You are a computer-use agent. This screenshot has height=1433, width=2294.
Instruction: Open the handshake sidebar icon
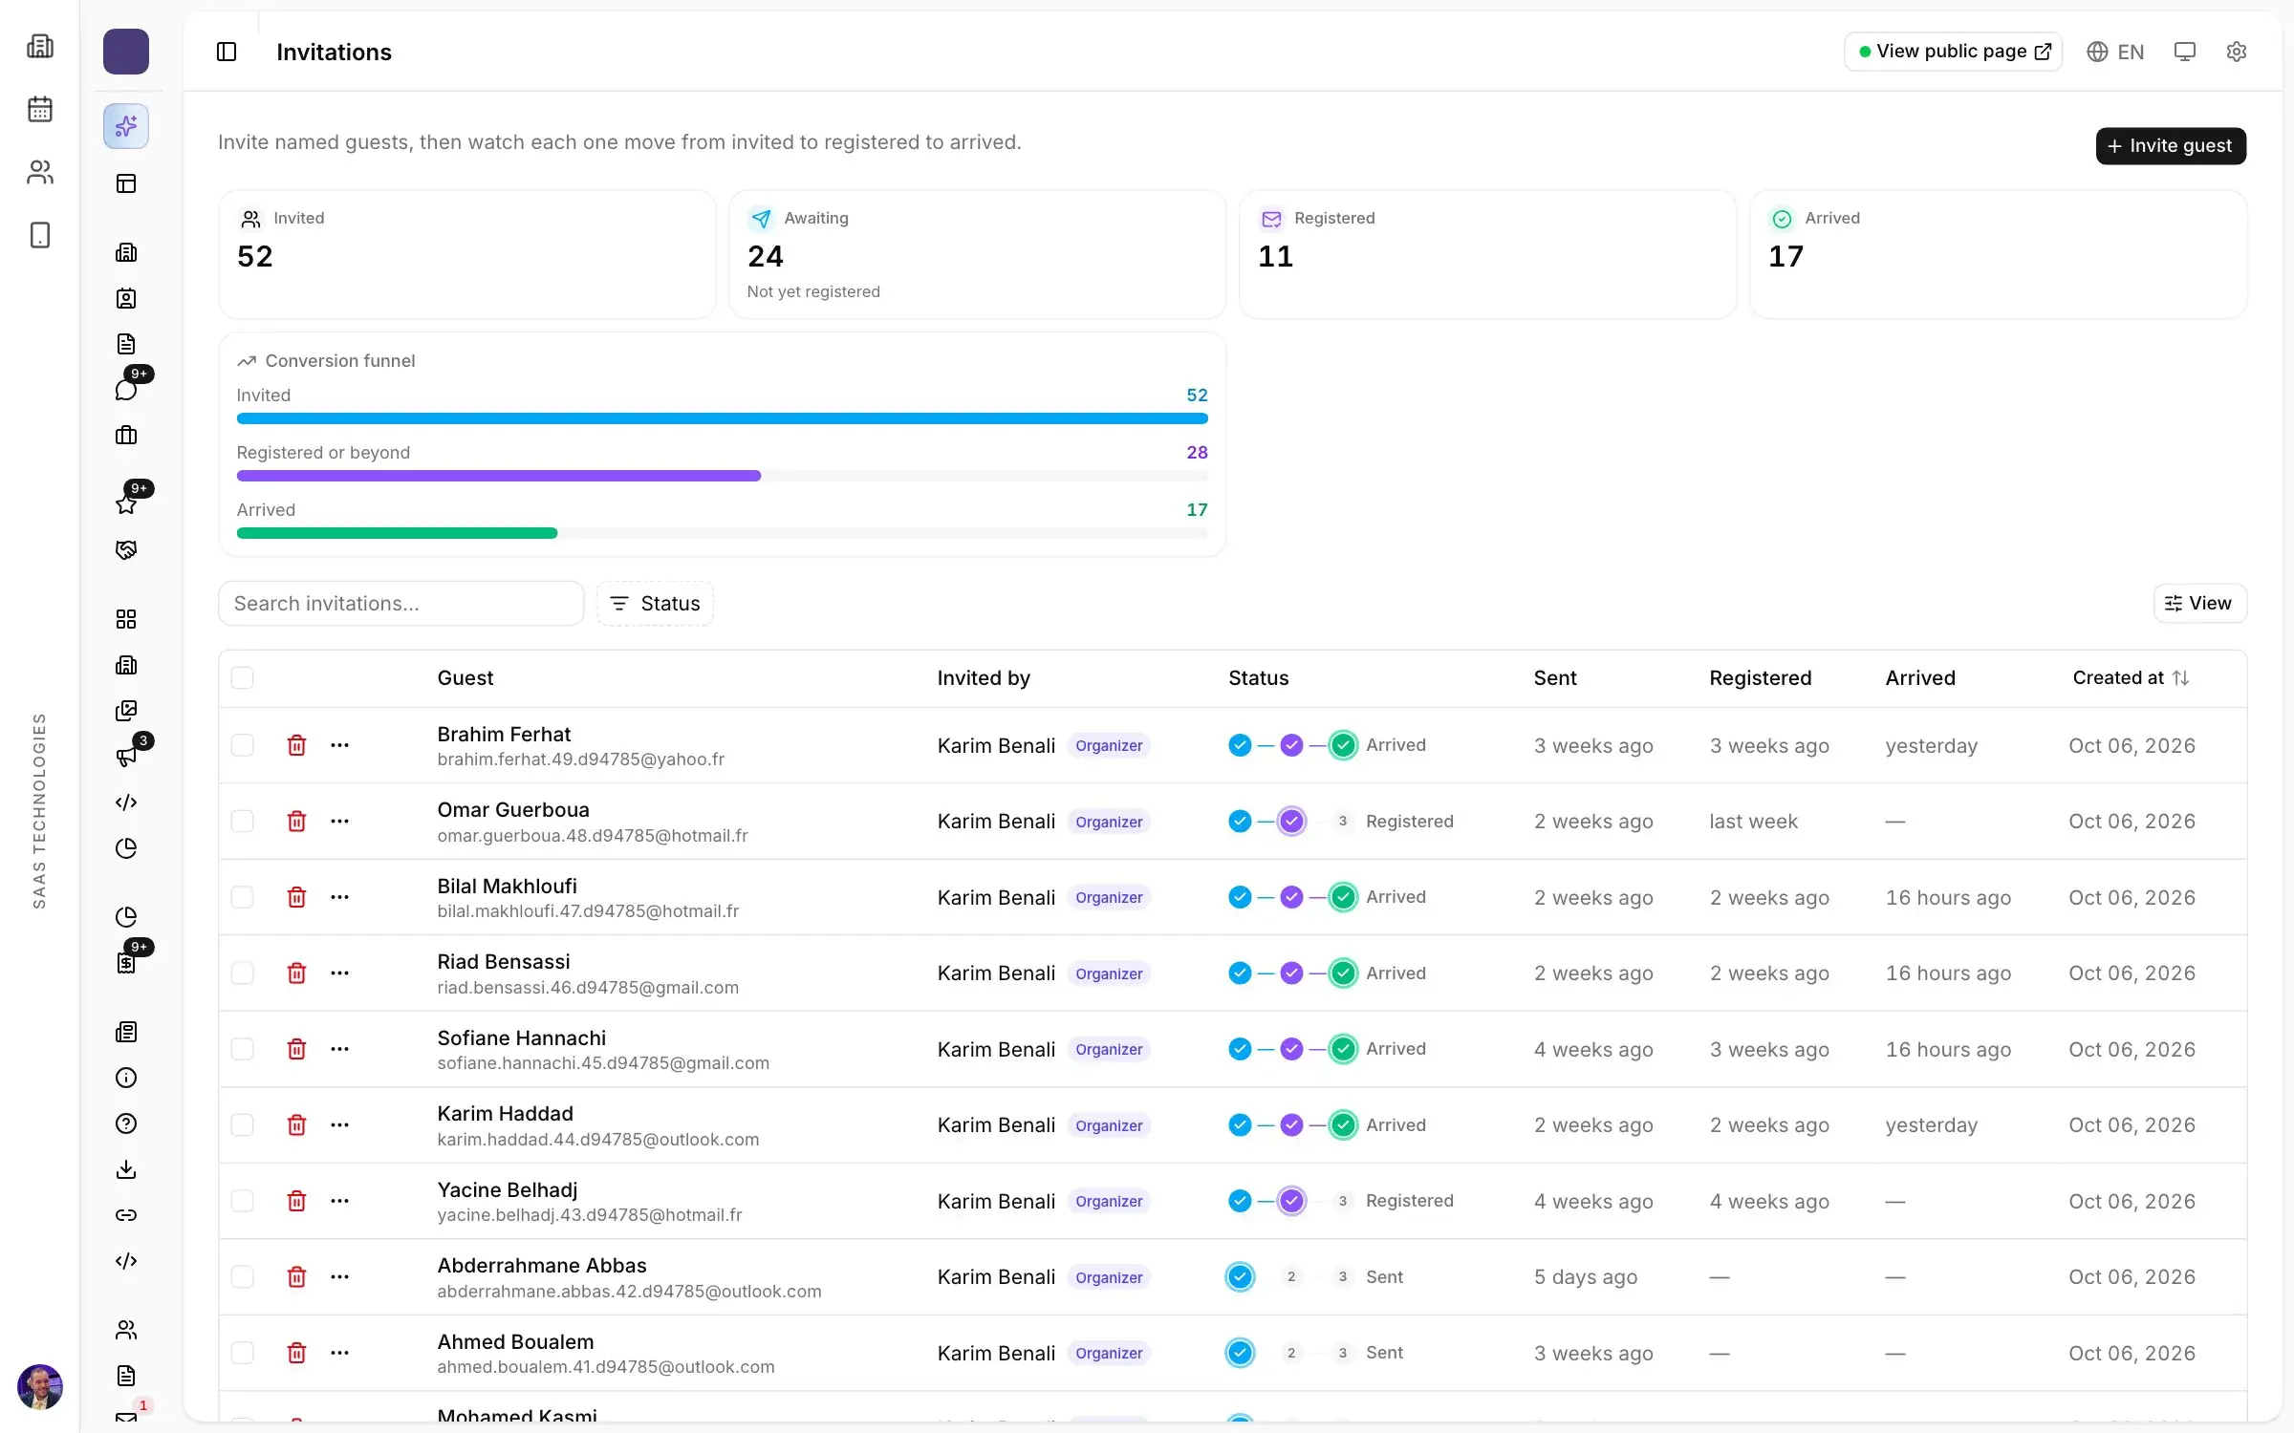(x=126, y=550)
